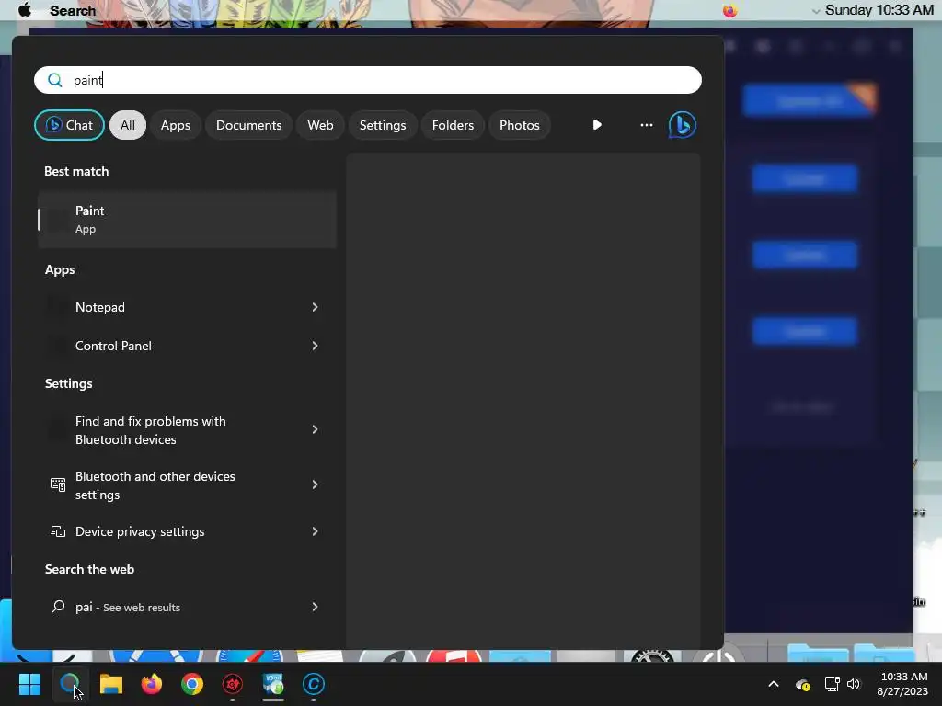Click the web search magnifier icon
Viewport: 942px width, 706px height.
pyautogui.click(x=58, y=607)
